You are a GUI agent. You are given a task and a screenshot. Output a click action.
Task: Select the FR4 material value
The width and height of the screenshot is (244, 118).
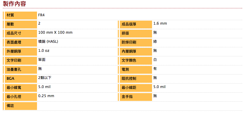(x=41, y=15)
